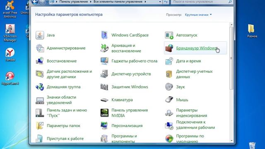Open the Автозапуск icon
Image resolution: width=265 pixels, height=149 pixels.
click(x=169, y=35)
